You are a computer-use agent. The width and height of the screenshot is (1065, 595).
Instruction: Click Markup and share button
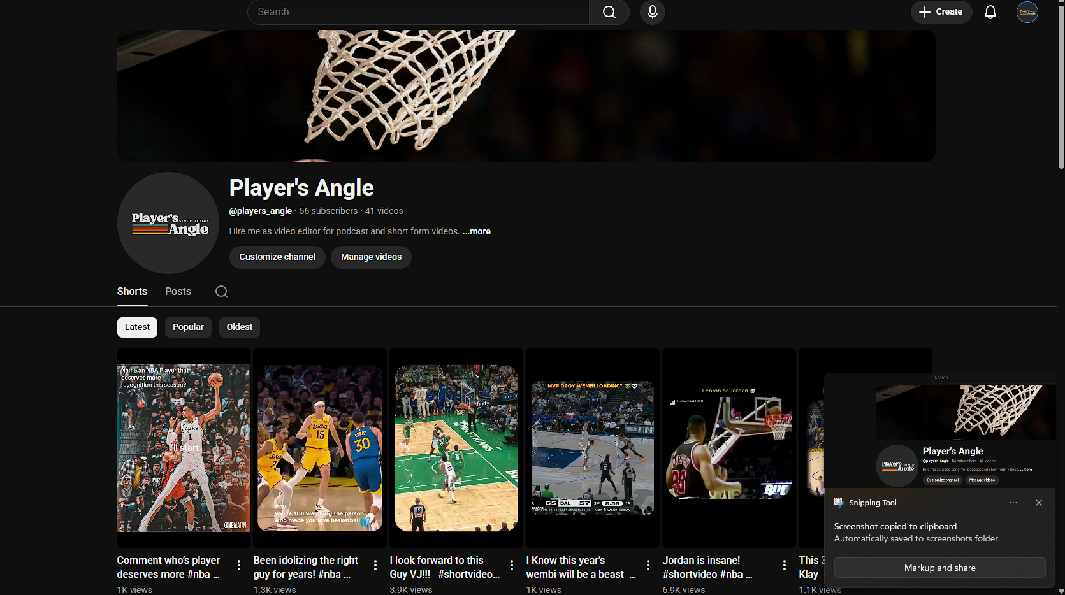click(x=940, y=568)
